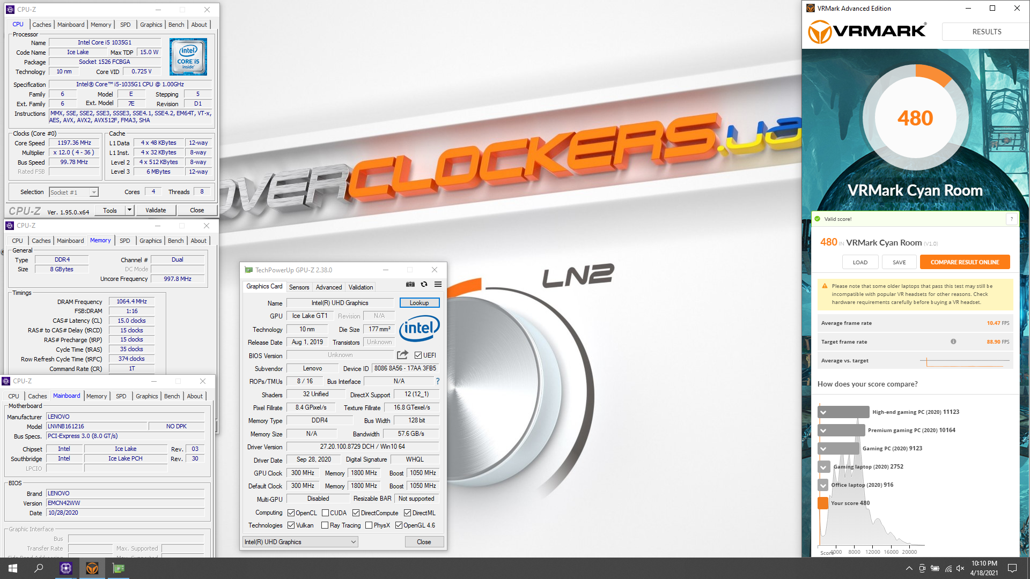Click the RESULTS button in VRMark header

click(x=986, y=32)
